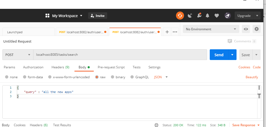Expand the POST method dropdown
The image size is (266, 127).
[x=18, y=55]
